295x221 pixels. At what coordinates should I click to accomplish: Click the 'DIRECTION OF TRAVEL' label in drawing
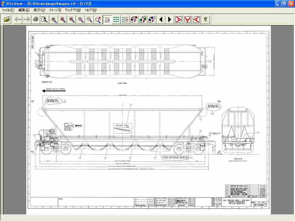[56, 89]
